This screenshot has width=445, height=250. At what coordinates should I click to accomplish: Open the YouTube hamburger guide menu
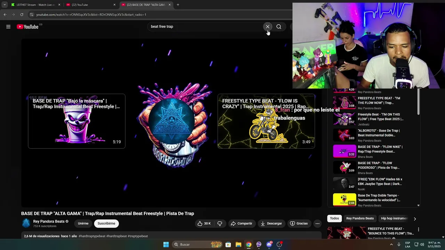point(8,27)
